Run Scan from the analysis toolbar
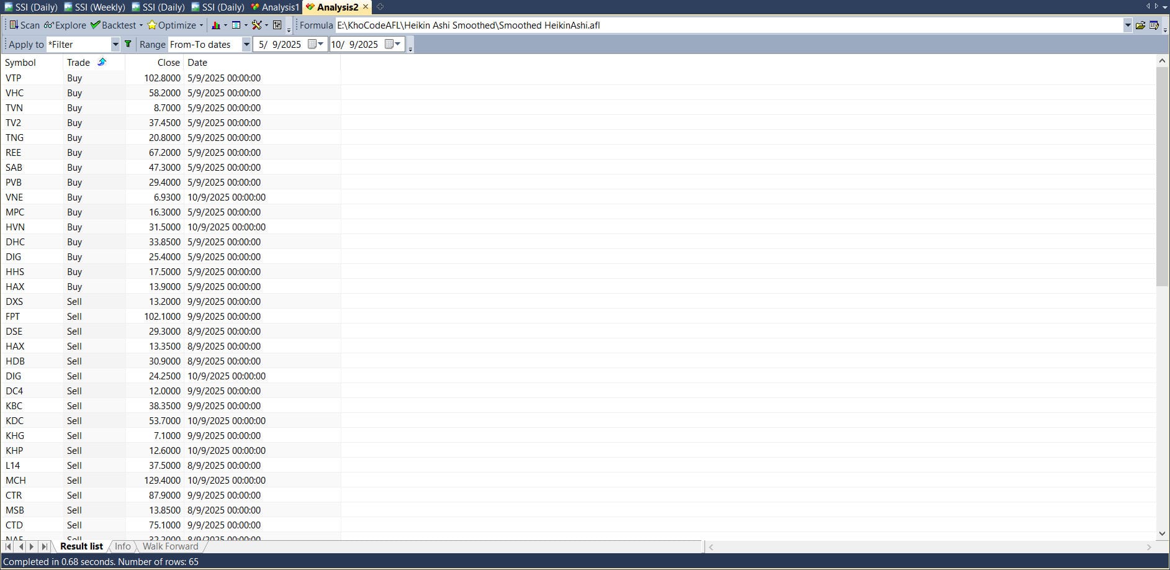 (25, 25)
